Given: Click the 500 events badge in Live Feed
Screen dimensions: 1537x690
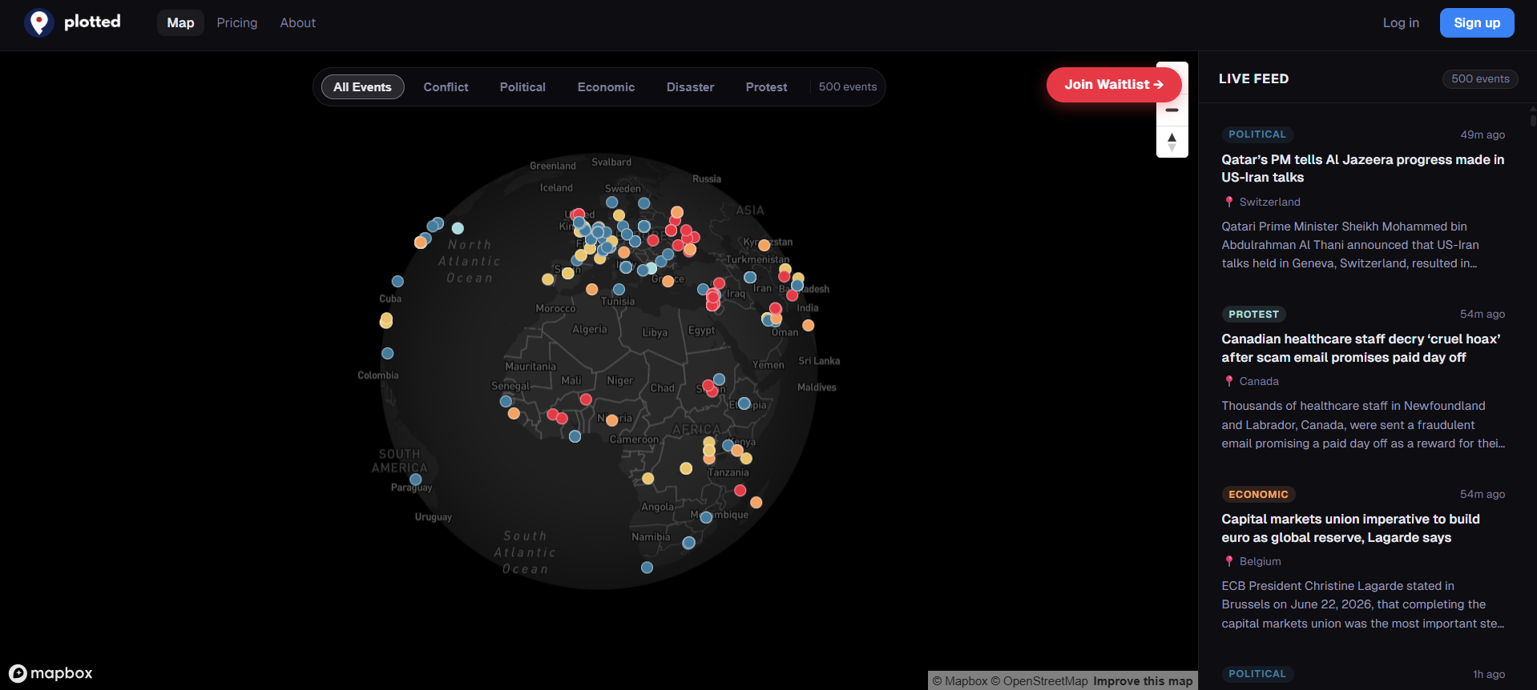Looking at the screenshot, I should click(1480, 78).
